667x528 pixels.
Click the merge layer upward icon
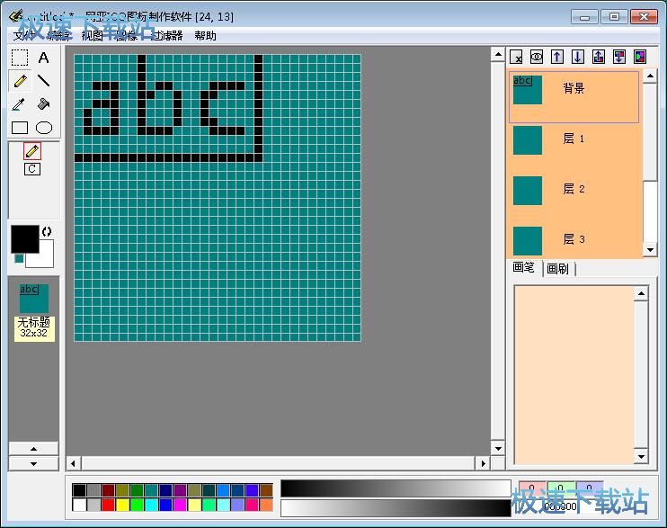click(599, 57)
